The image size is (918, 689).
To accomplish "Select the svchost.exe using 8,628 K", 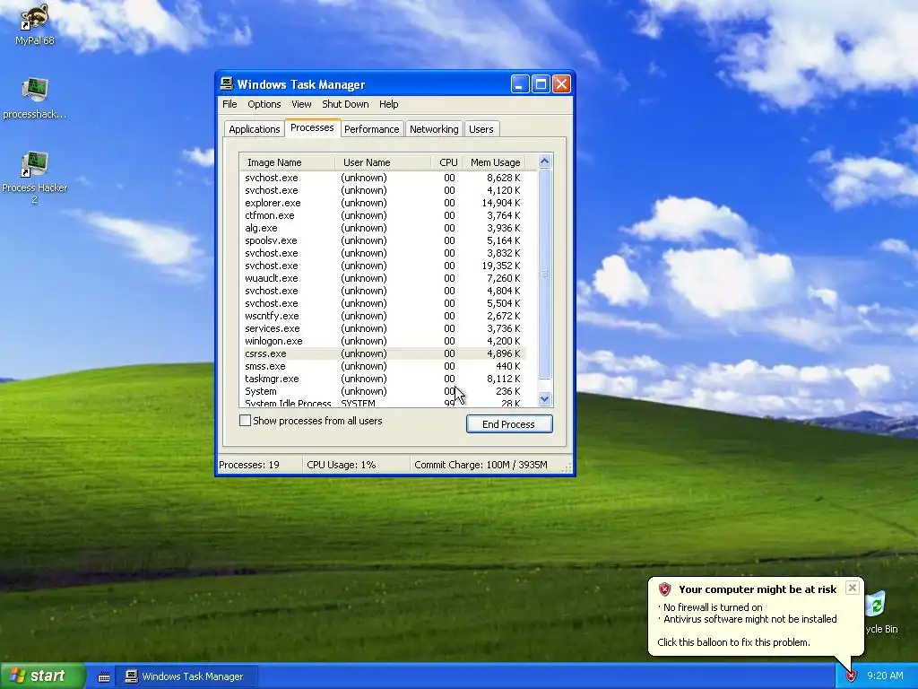I will click(383, 178).
